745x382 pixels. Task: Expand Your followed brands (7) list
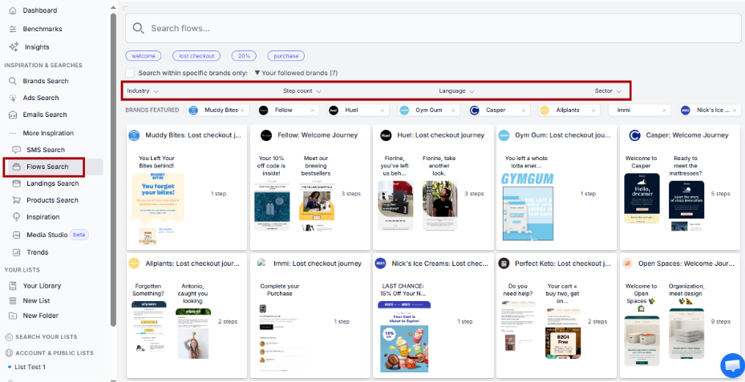296,73
